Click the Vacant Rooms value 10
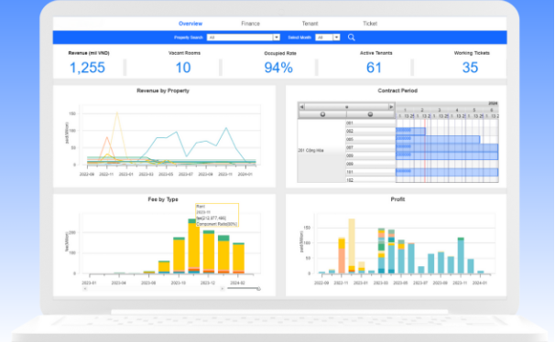 point(183,68)
